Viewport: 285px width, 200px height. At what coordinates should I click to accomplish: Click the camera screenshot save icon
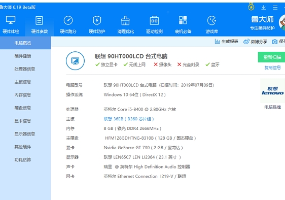[x=275, y=42]
